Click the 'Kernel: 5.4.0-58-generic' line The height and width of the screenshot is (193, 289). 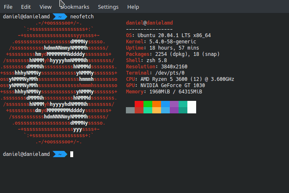[x=161, y=42]
